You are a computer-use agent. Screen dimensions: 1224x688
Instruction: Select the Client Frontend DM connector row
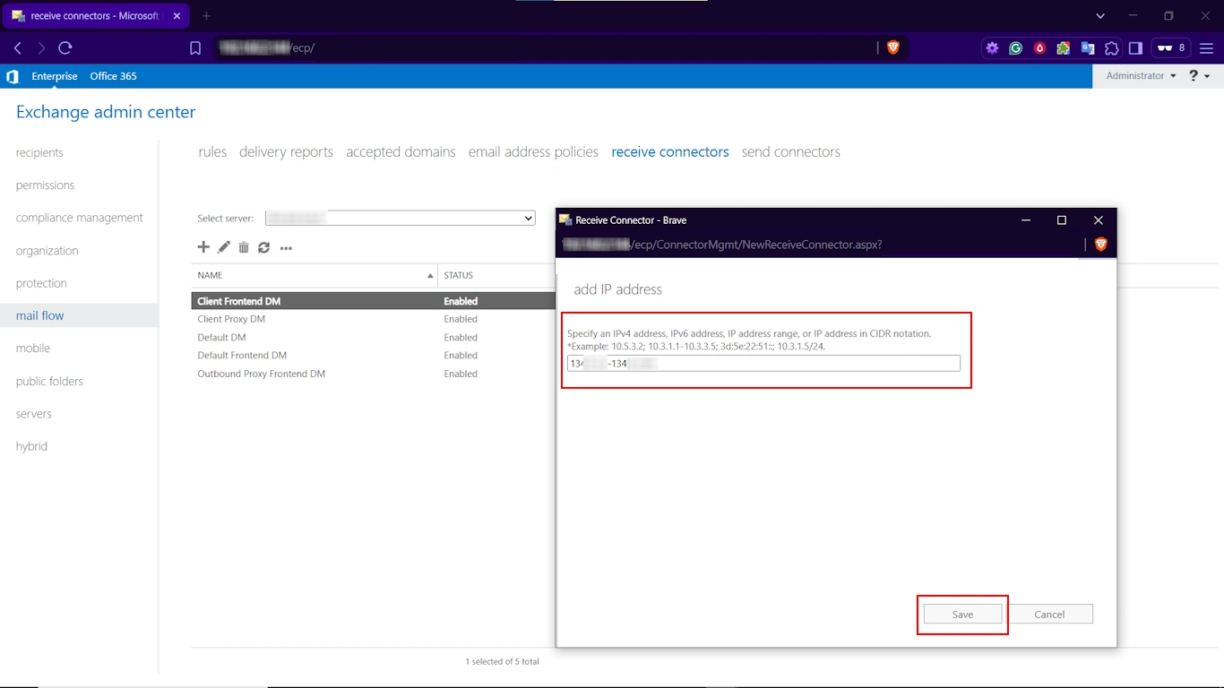point(374,301)
